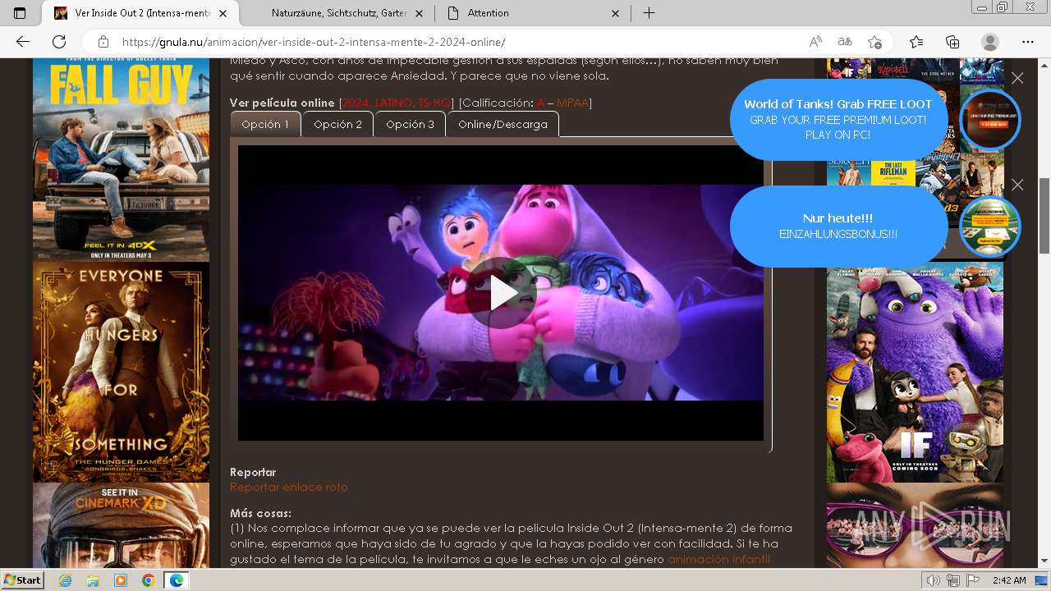Open Windows Media Player from taskbar
Image resolution: width=1051 pixels, height=591 pixels.
click(121, 580)
